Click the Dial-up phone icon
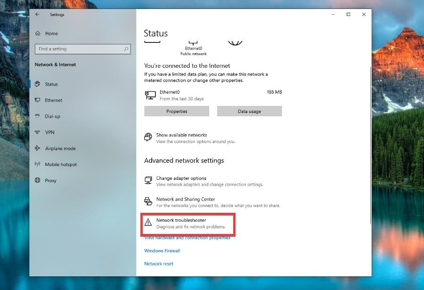This screenshot has width=424, height=290. pyautogui.click(x=37, y=116)
